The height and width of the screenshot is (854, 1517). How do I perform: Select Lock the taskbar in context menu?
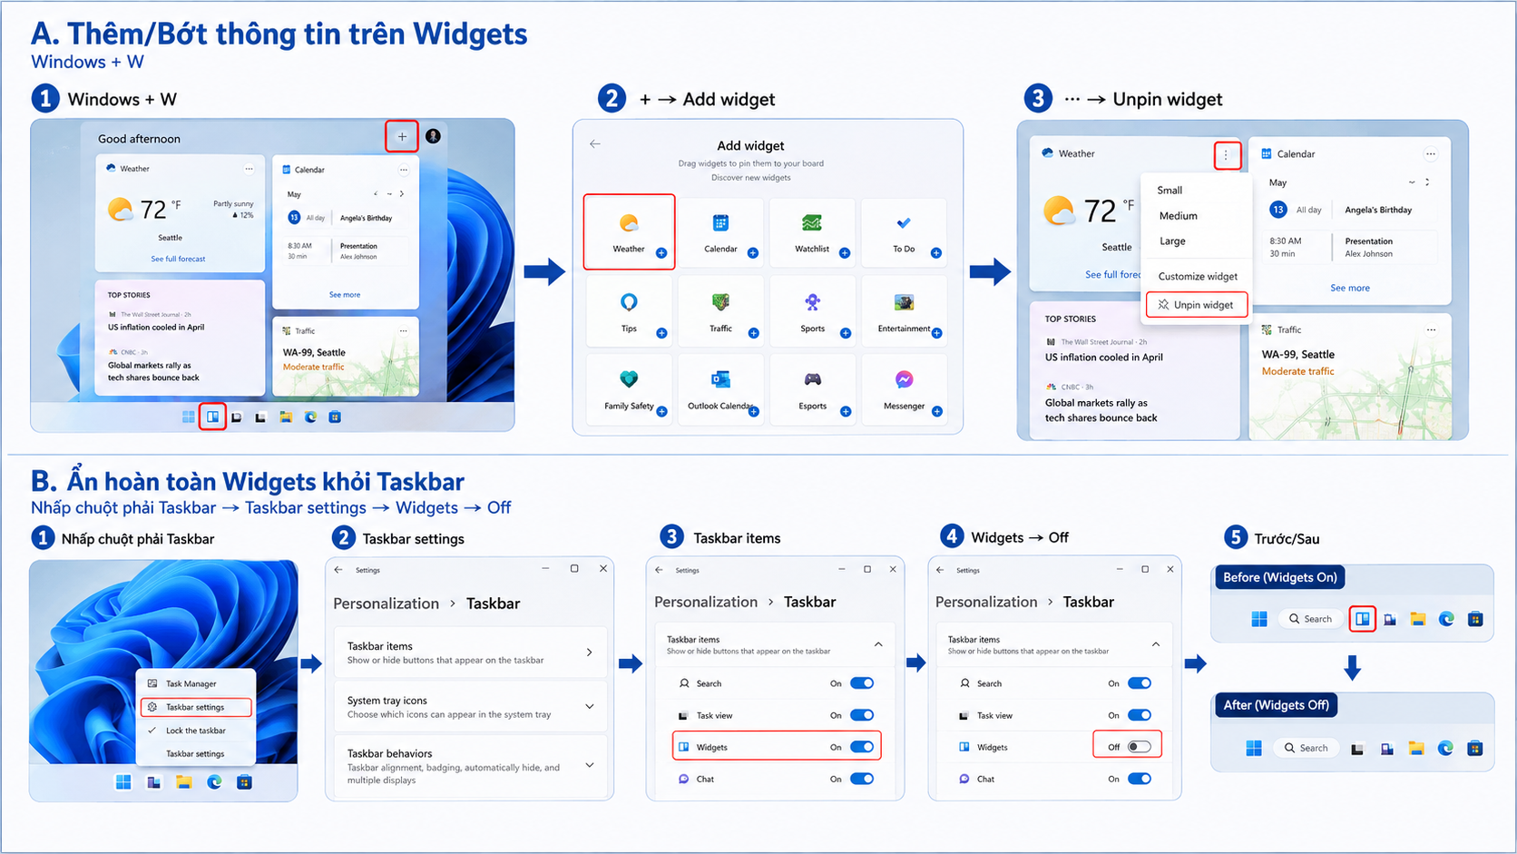point(196,731)
